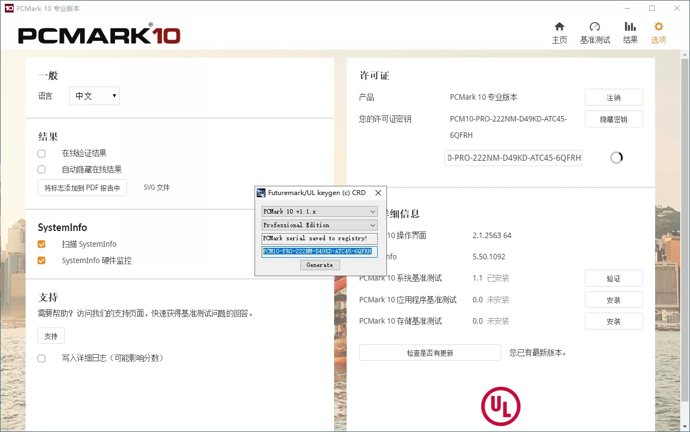Open the Professional Edition dropdown in keygen

point(319,225)
